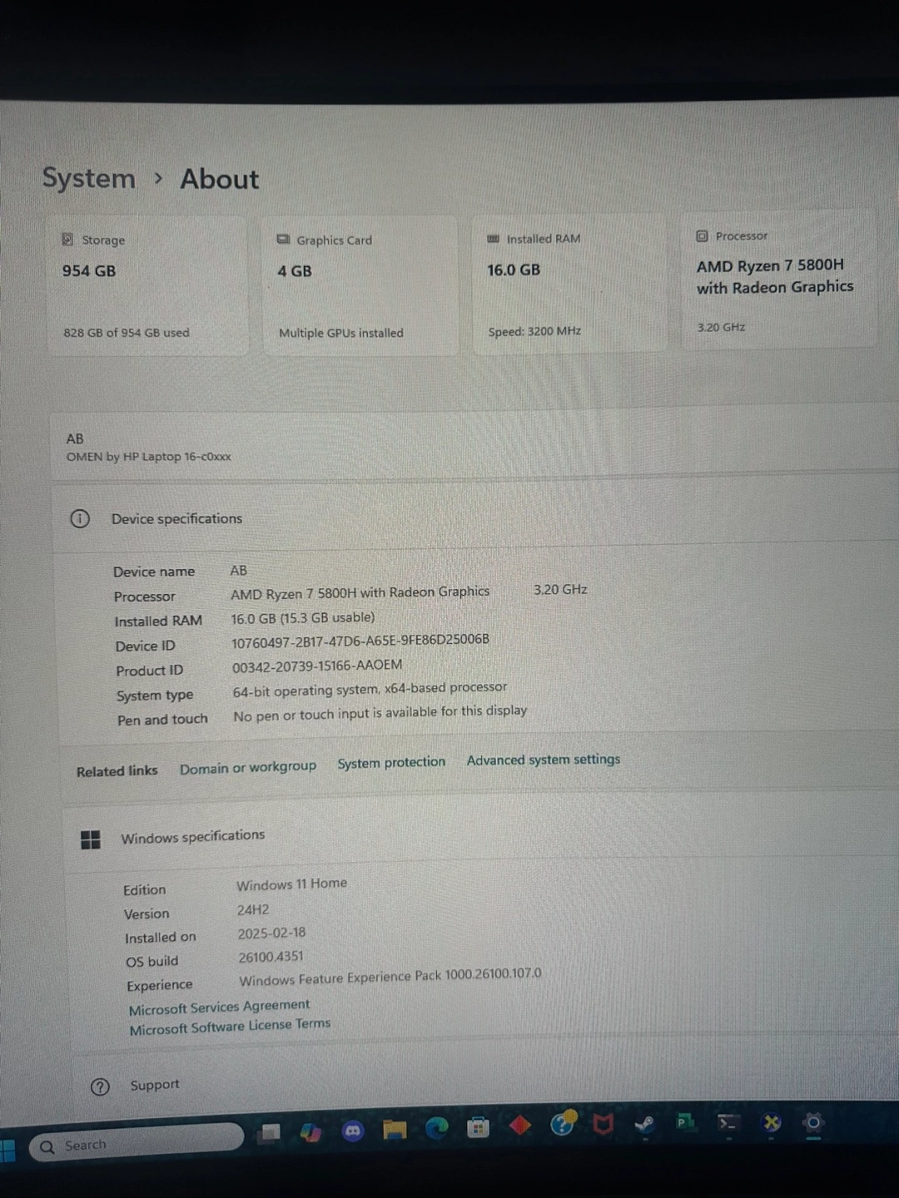Open Microsoft Software License Terms link
The image size is (899, 1198).
(x=230, y=1027)
